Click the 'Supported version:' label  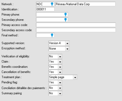(13, 43)
